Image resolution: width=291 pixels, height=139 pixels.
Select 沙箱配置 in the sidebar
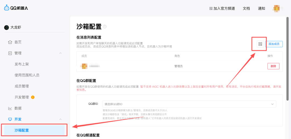(34, 130)
